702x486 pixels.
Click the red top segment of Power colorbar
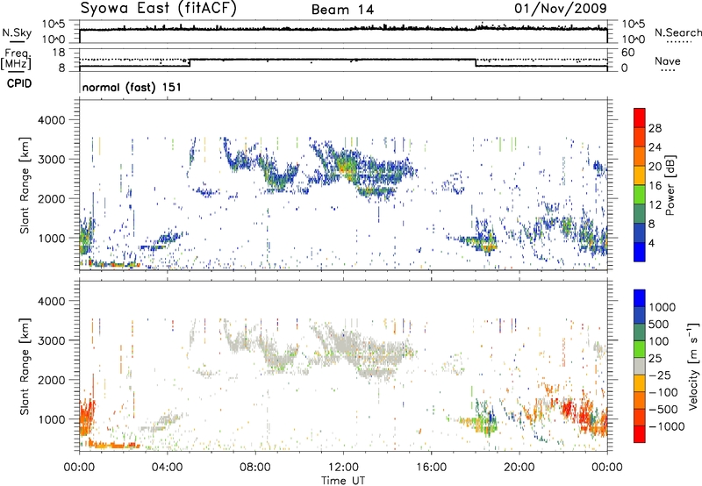click(x=640, y=118)
